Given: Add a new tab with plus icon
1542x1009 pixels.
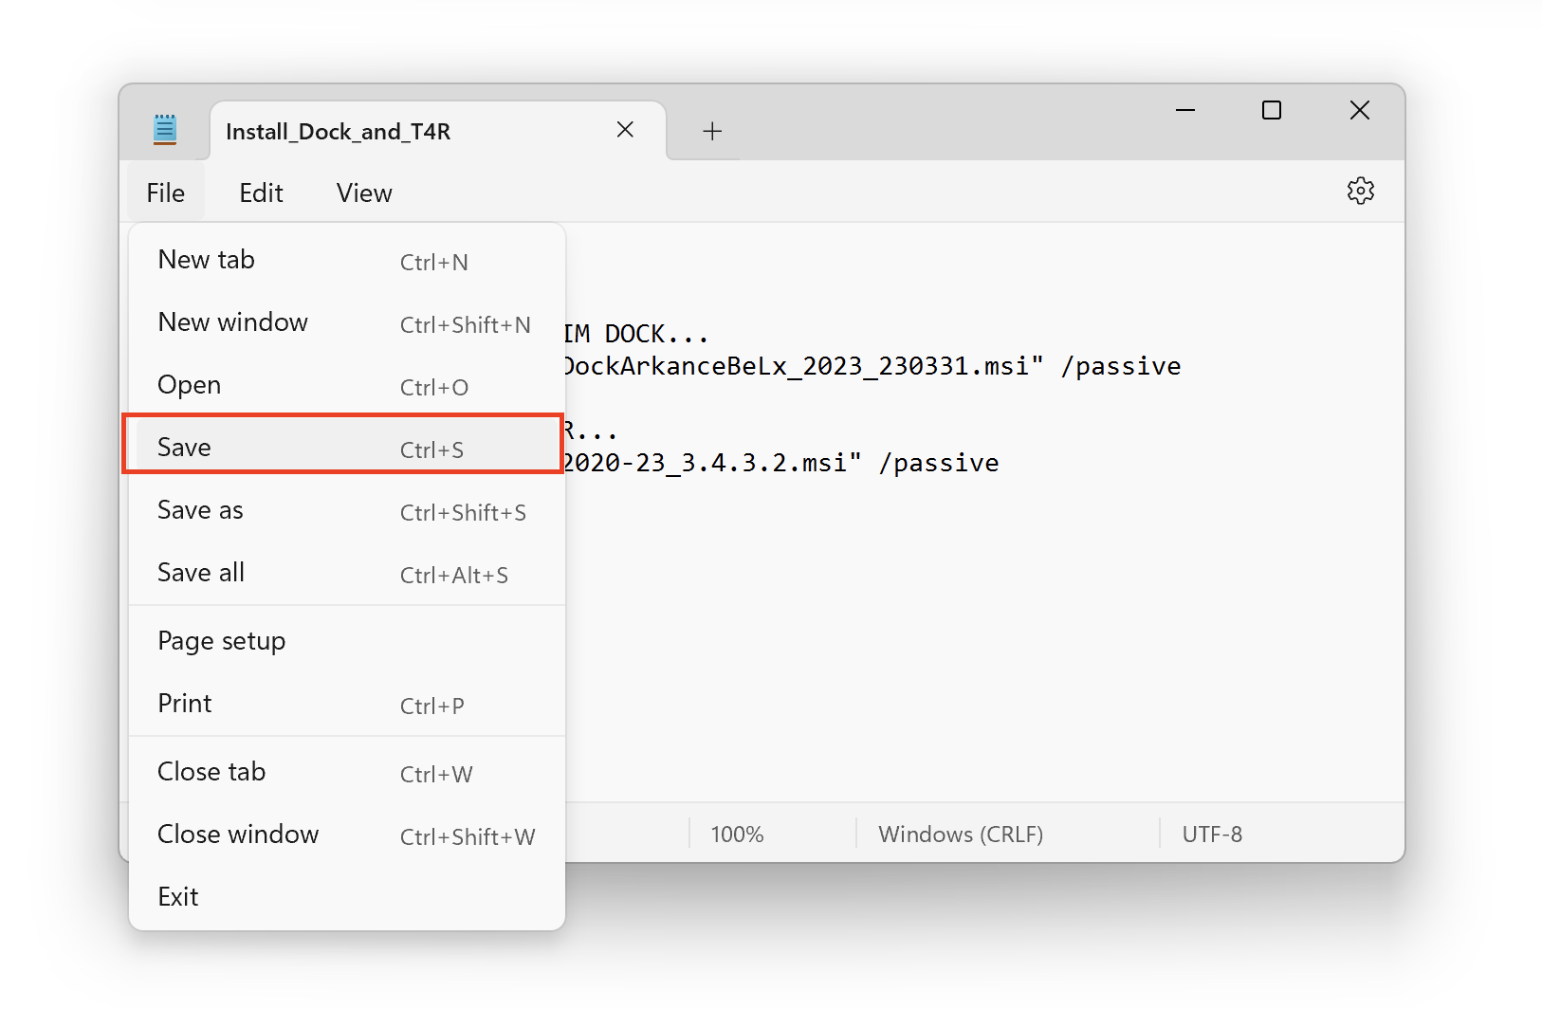Looking at the screenshot, I should tap(712, 131).
